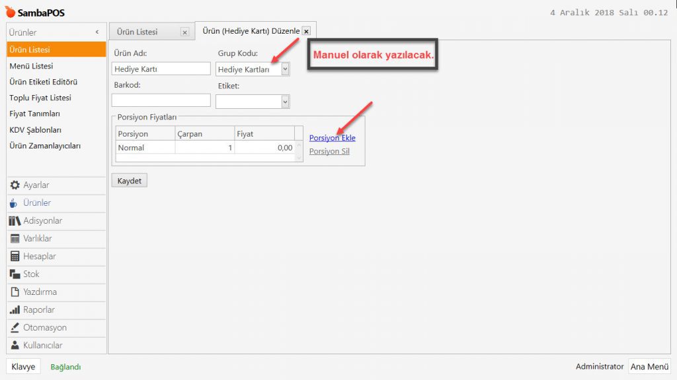677x380 pixels.
Task: Collapse the Ürünler sidebar panel chevron
Action: point(97,32)
